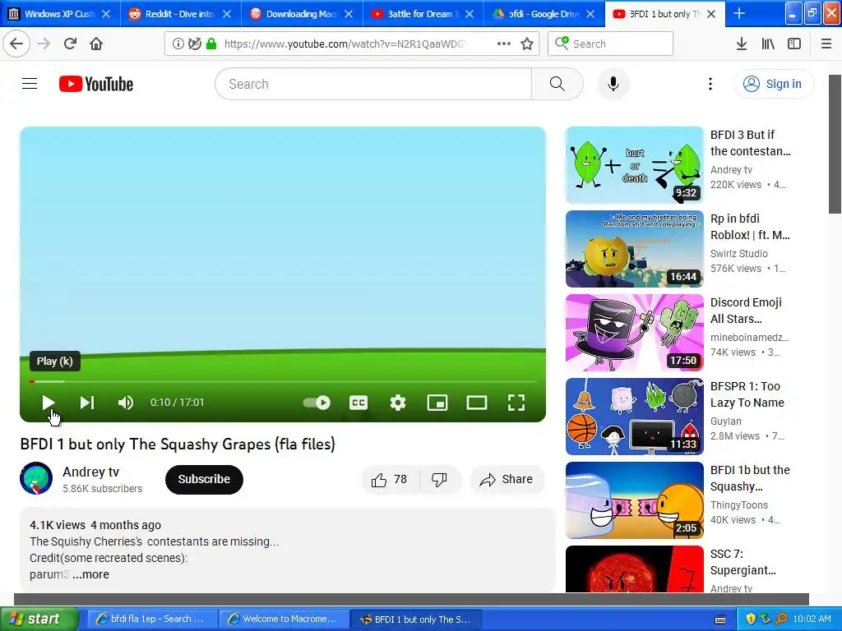
Task: Close the Reddit tab
Action: coord(227,14)
